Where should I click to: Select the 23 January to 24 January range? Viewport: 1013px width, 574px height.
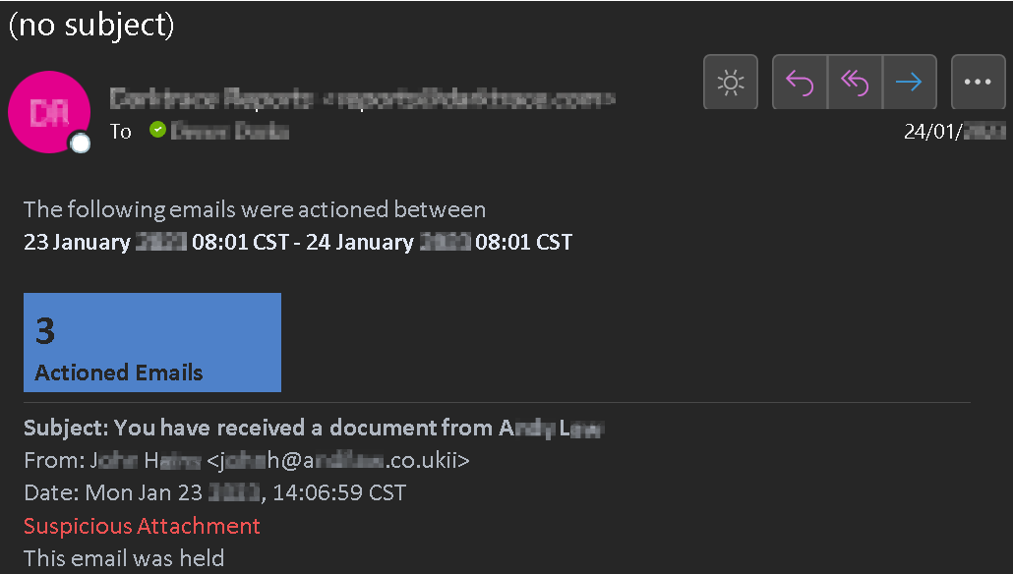(x=298, y=242)
